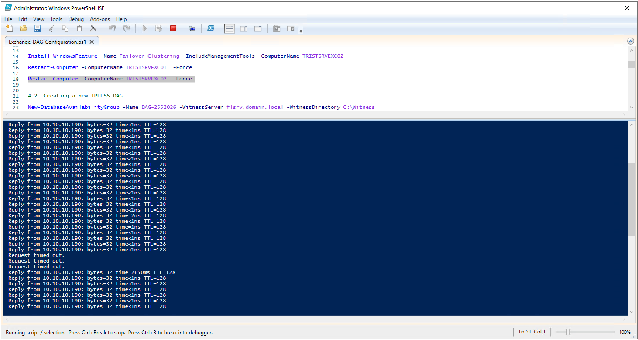Click the script pane scrollbar thumb
Image resolution: width=638 pixels, height=340 pixels.
[631, 64]
